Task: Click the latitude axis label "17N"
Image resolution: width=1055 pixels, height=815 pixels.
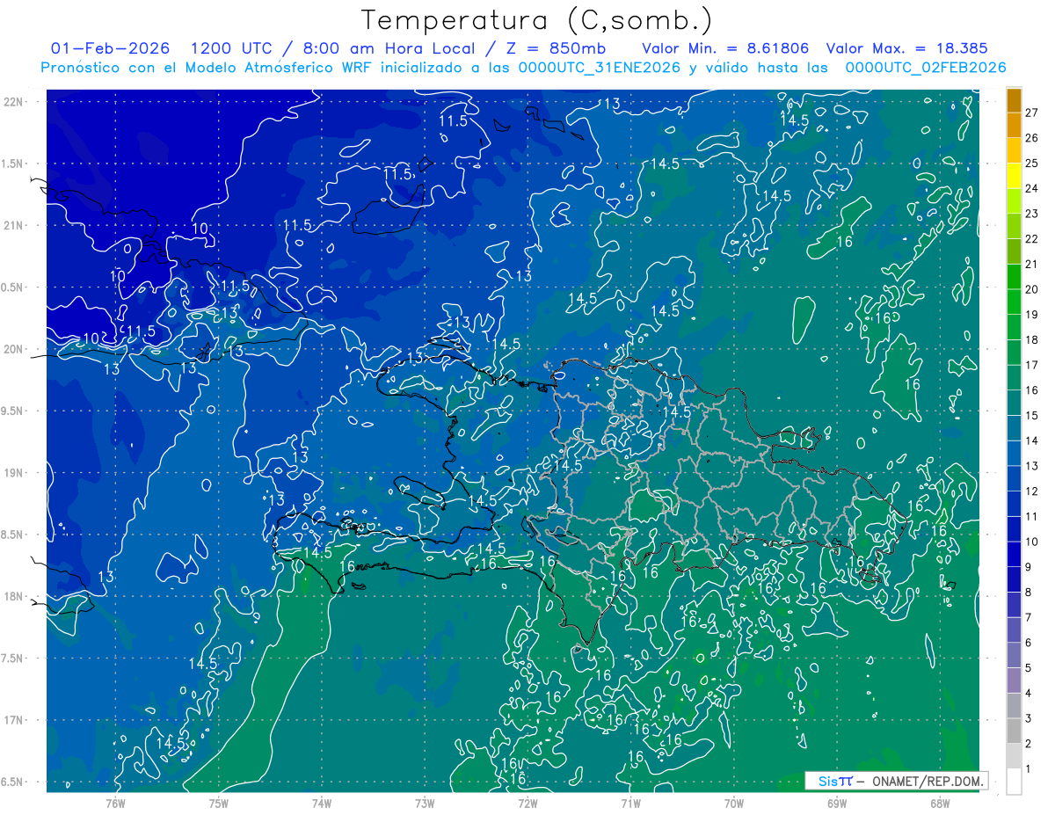Action: click(x=13, y=720)
